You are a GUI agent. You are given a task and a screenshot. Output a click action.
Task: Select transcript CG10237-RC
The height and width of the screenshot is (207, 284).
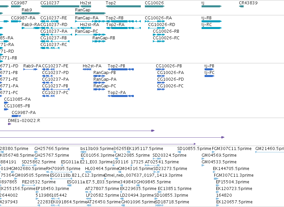coord(54,45)
